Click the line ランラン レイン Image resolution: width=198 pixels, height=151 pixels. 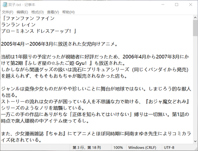click(18, 25)
